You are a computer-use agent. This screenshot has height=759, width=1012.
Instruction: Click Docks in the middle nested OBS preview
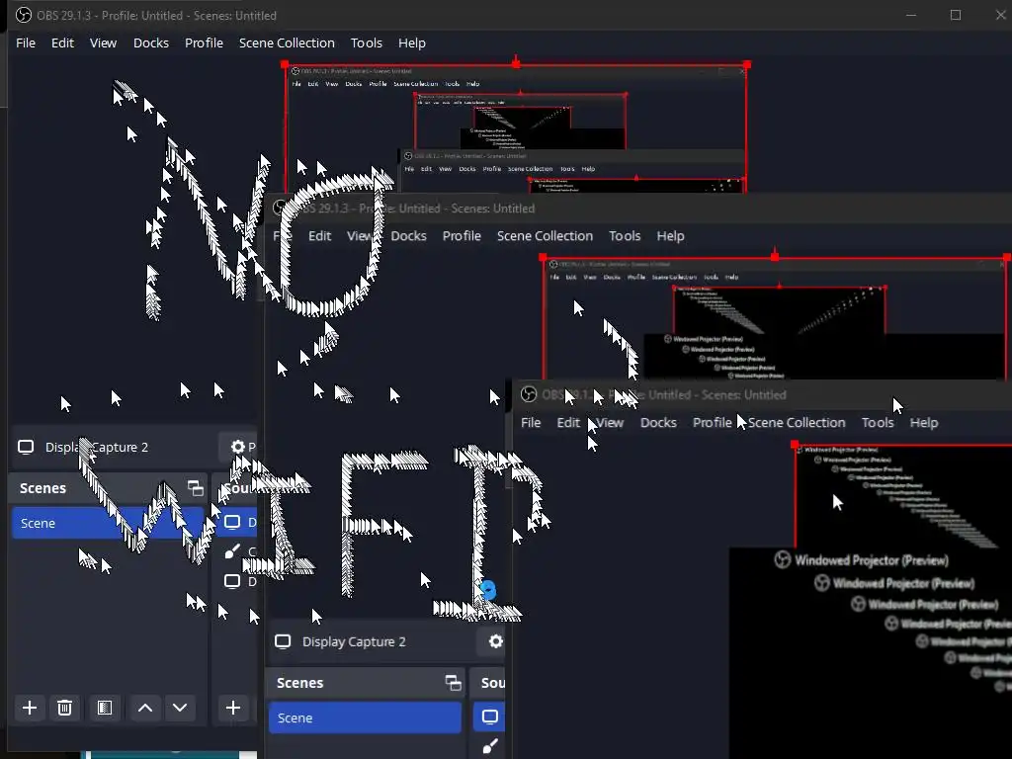click(408, 235)
